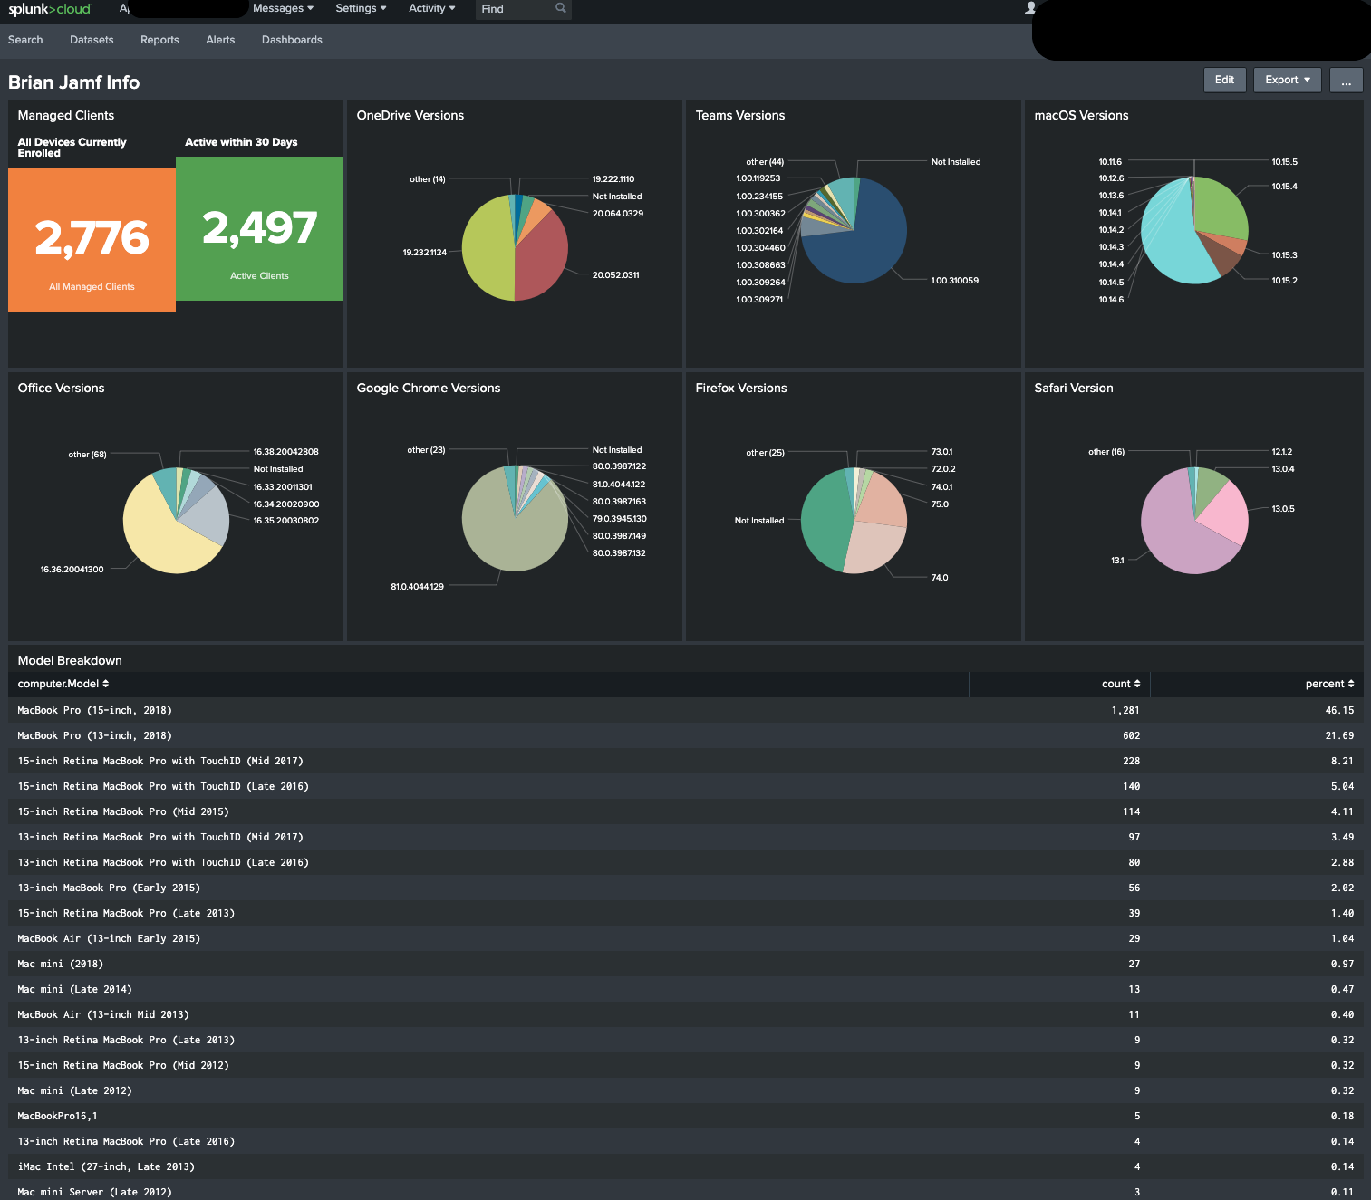Sort table by computer.Model column
Viewport: 1371px width, 1200px height.
(63, 684)
